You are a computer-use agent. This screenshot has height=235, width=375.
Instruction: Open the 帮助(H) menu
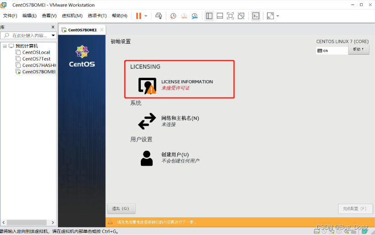pyautogui.click(x=119, y=16)
